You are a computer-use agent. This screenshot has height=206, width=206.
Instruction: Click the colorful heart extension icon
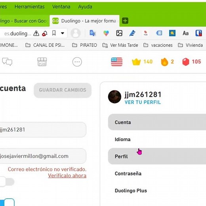[106, 33]
